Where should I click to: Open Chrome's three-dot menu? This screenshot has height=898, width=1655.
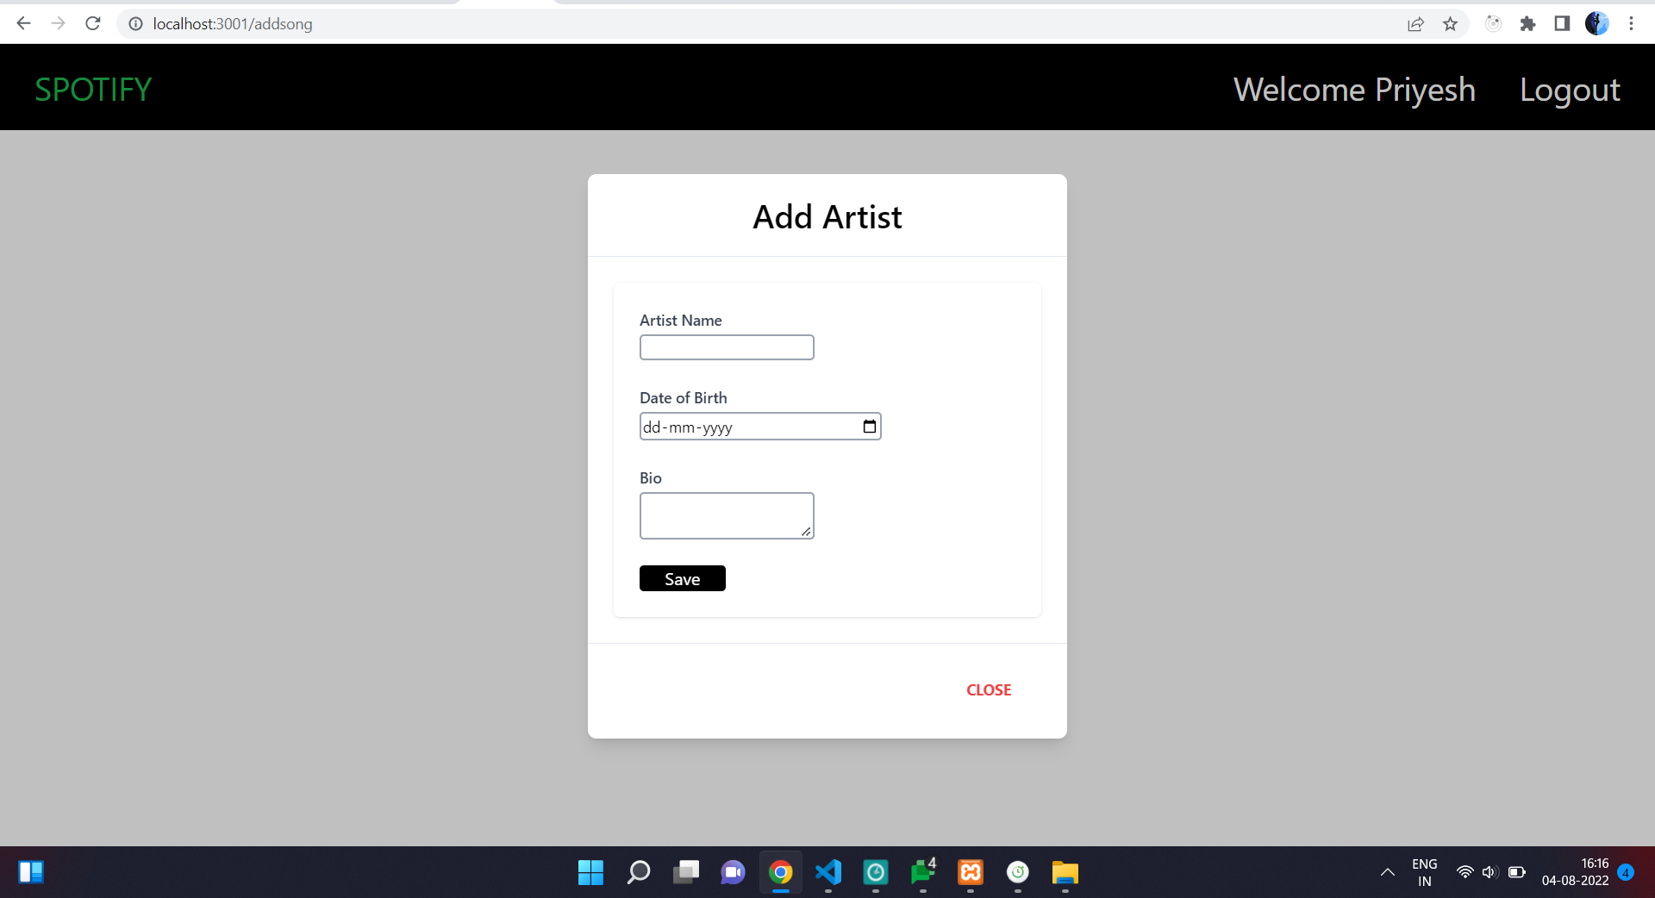[x=1632, y=23]
